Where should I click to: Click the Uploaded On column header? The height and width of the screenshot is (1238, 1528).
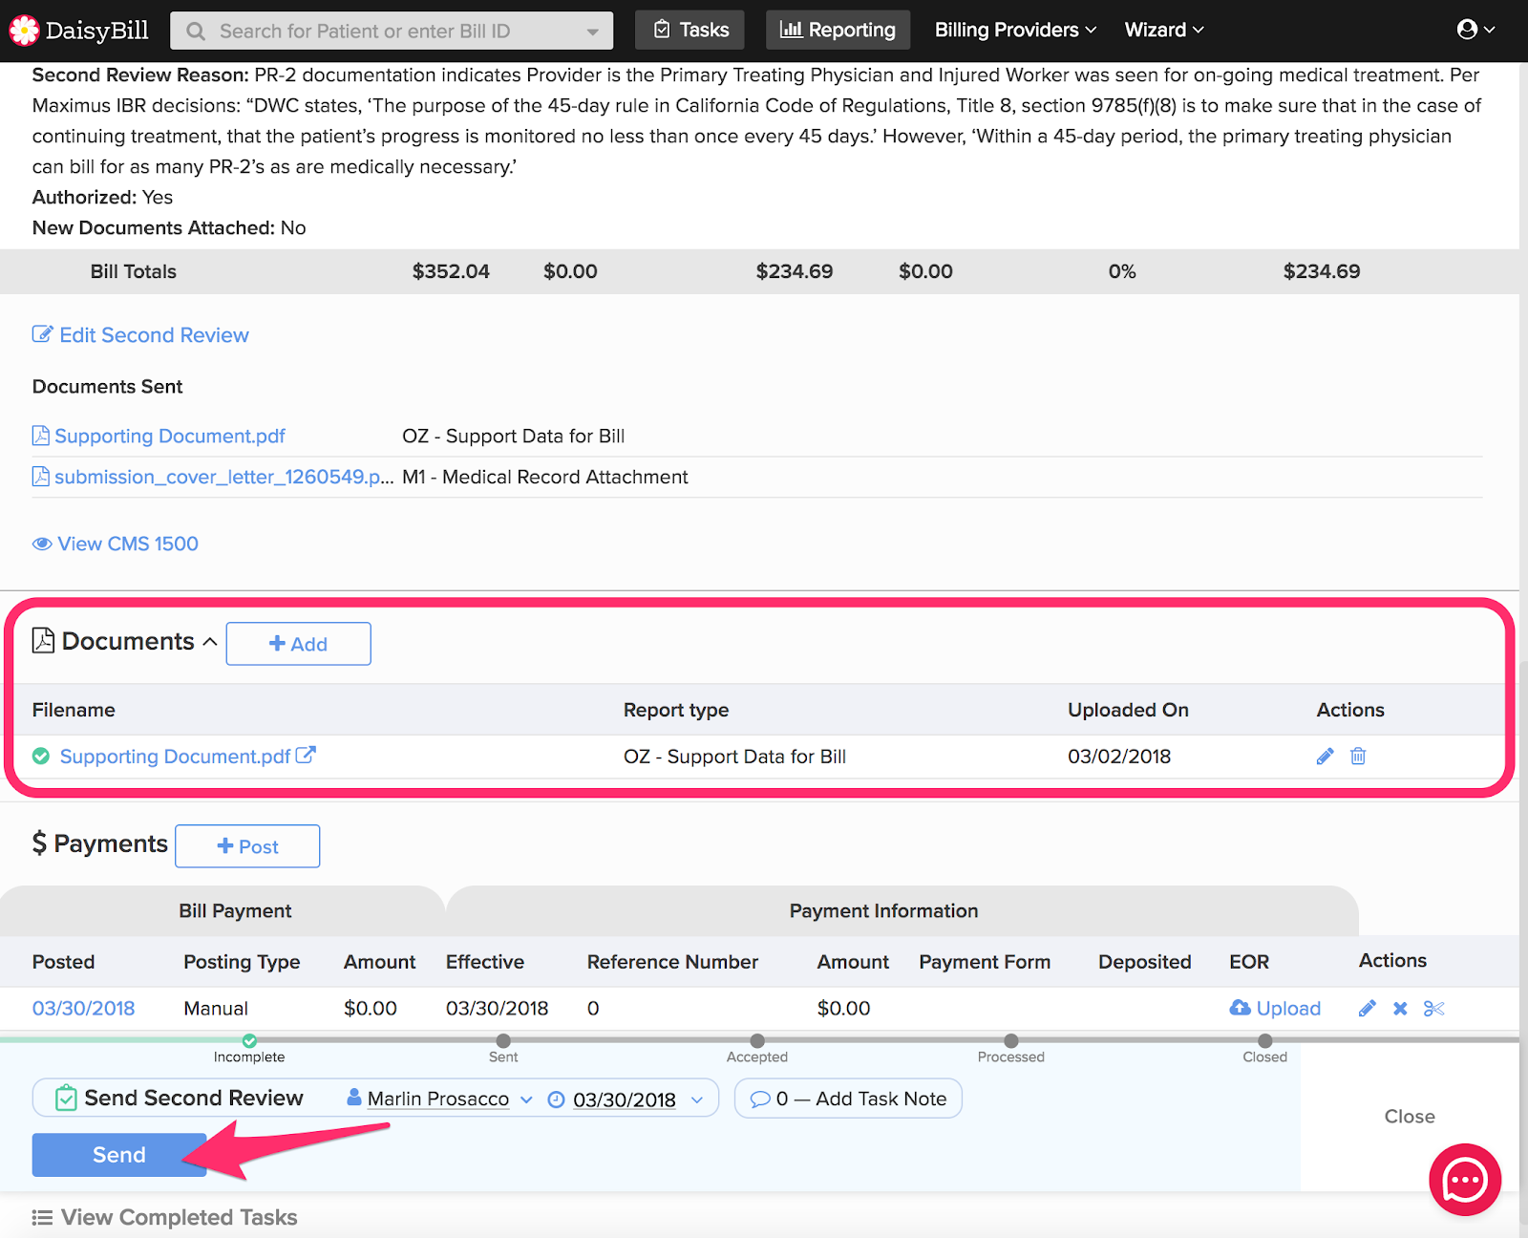point(1128,710)
